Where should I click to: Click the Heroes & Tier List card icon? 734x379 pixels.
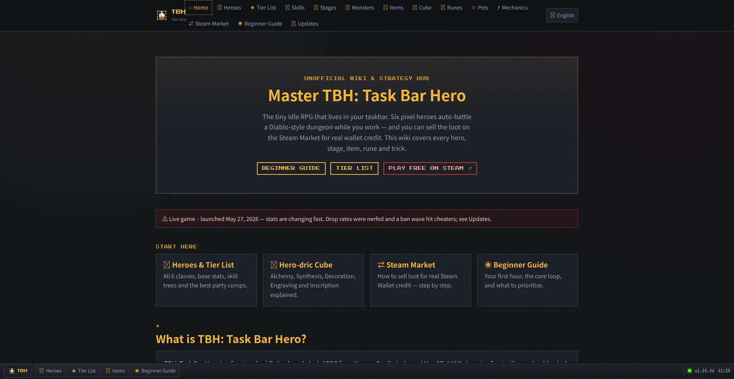167,265
